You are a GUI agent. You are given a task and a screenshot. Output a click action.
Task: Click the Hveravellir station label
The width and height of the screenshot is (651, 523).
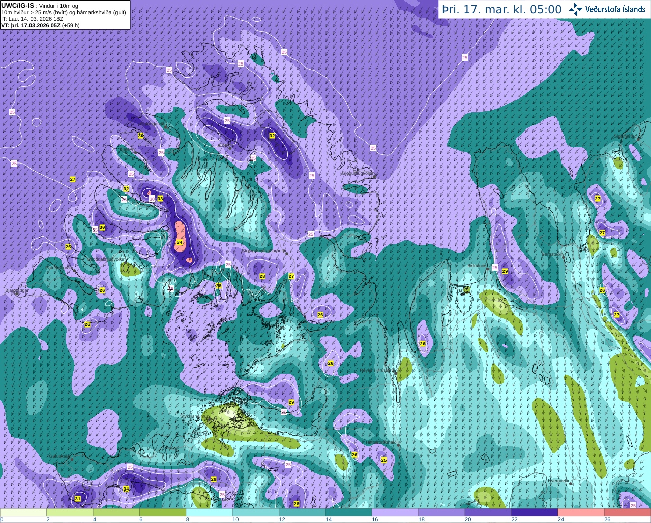point(558,480)
